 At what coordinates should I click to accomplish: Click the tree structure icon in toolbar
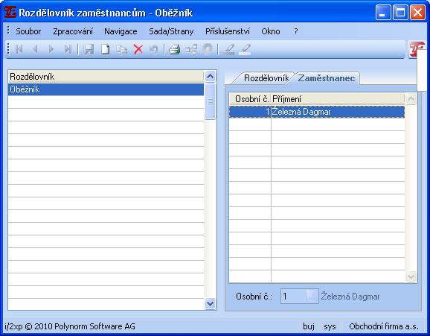point(191,49)
